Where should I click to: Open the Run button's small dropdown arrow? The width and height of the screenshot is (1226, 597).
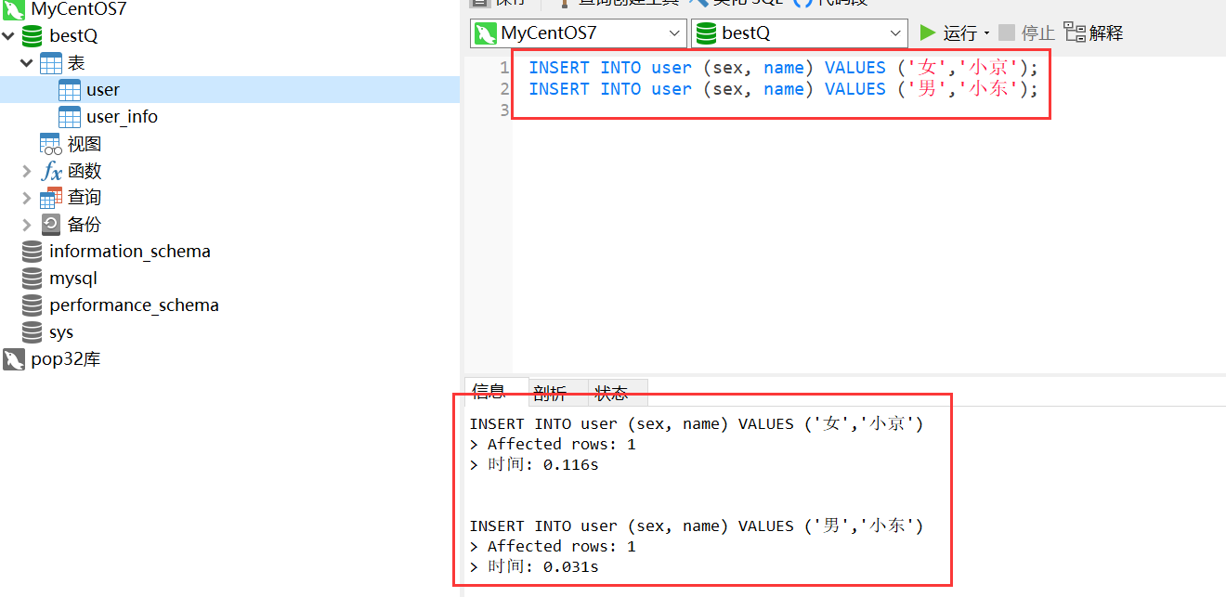click(x=986, y=33)
